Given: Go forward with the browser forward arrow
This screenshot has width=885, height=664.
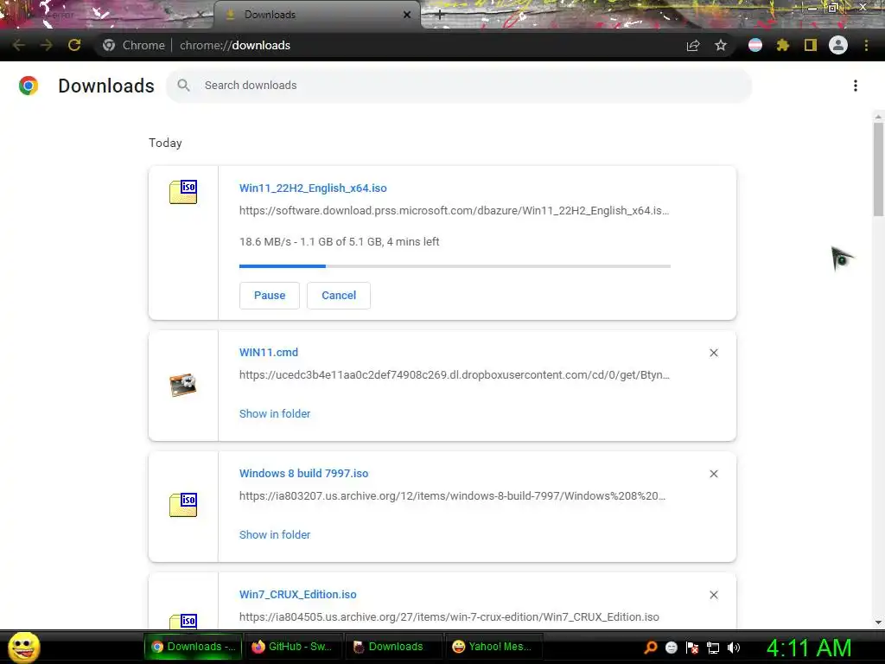Looking at the screenshot, I should [47, 45].
